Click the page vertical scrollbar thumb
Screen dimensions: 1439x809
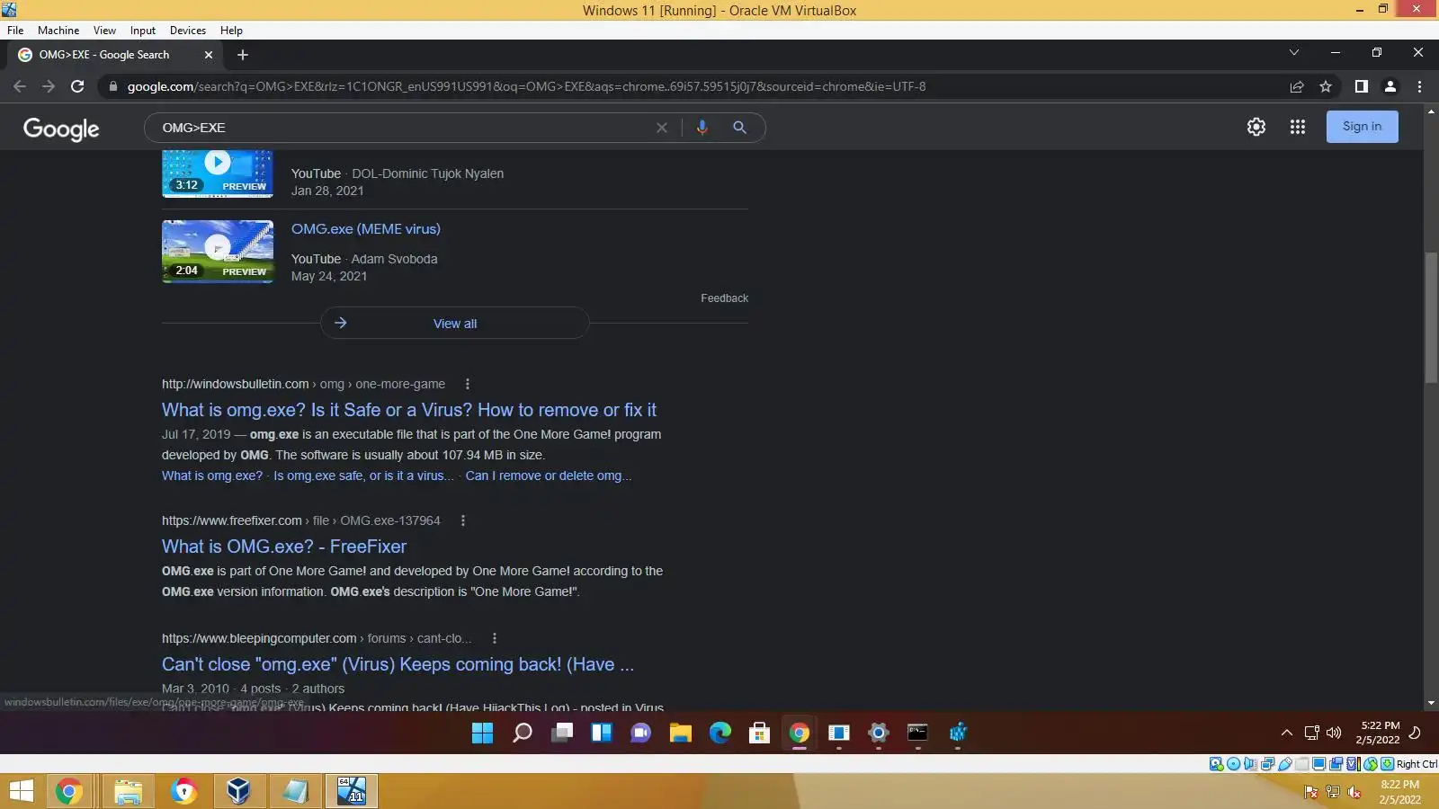click(x=1431, y=317)
